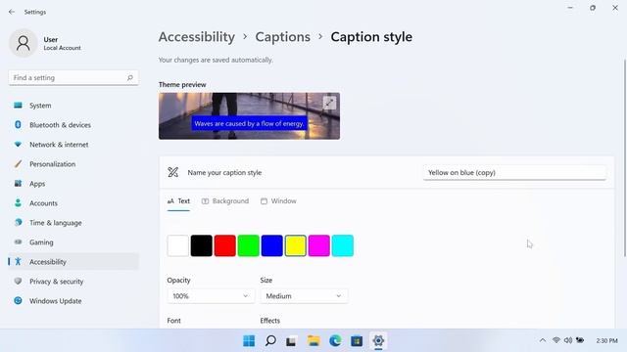Click the Local Account label

62,48
